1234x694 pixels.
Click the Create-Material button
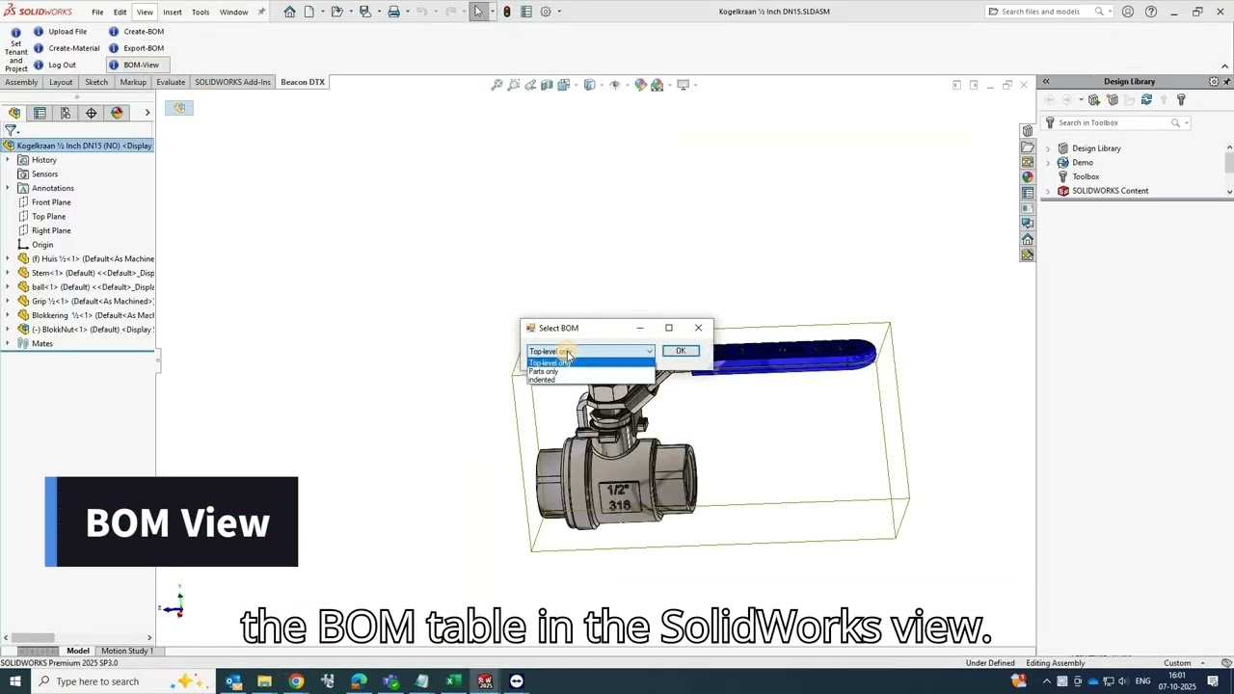(x=67, y=48)
